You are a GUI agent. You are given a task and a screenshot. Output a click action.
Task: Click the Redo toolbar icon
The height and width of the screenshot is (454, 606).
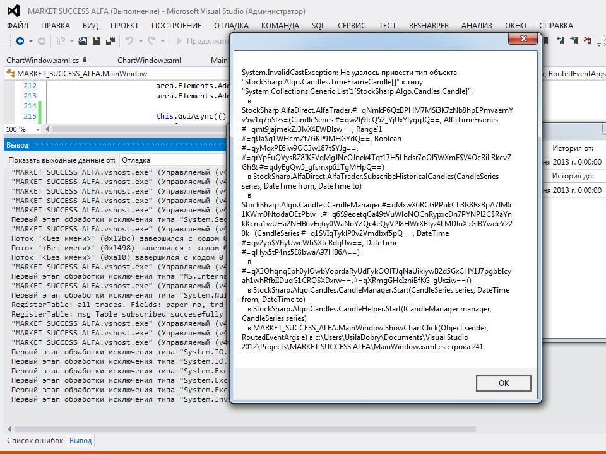[x=151, y=40]
